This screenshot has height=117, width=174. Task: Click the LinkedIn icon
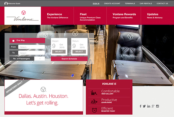pos(149,106)
